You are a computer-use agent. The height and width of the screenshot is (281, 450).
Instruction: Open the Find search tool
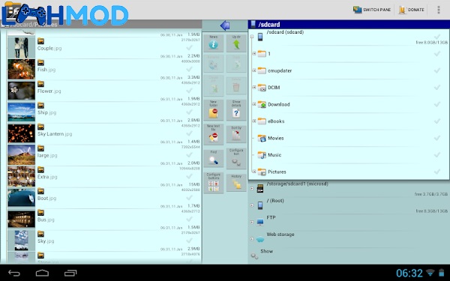point(213,158)
